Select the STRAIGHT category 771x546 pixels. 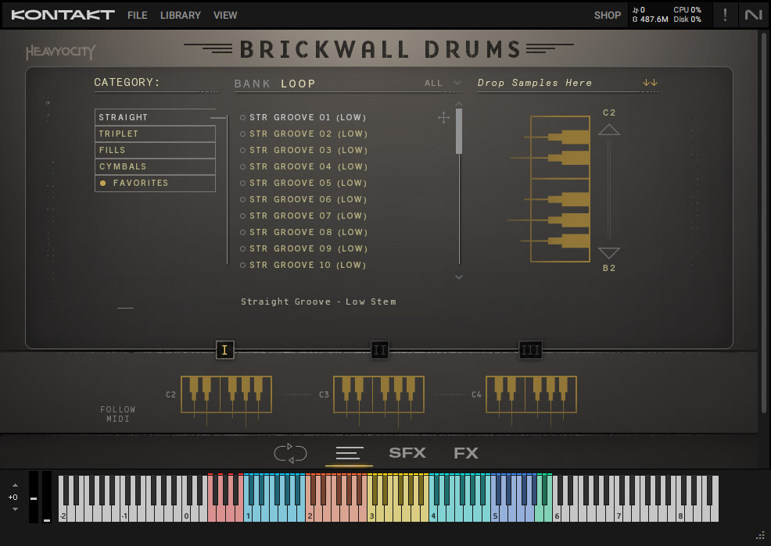(x=155, y=117)
